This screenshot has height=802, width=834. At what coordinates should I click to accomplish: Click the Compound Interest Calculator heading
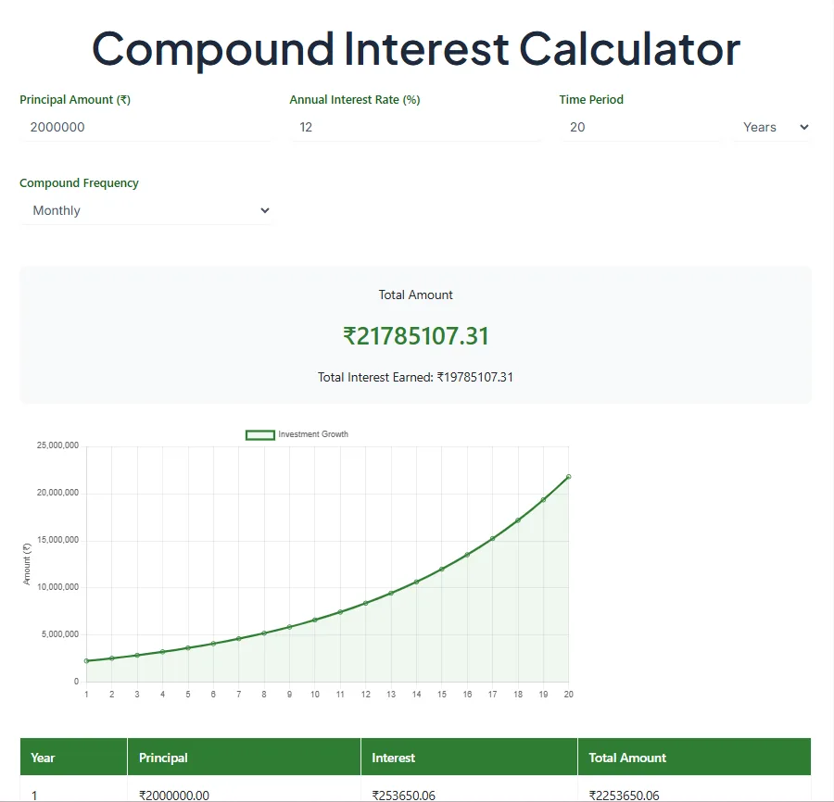tap(416, 48)
